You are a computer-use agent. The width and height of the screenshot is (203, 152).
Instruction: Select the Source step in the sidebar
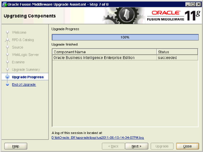18,47
